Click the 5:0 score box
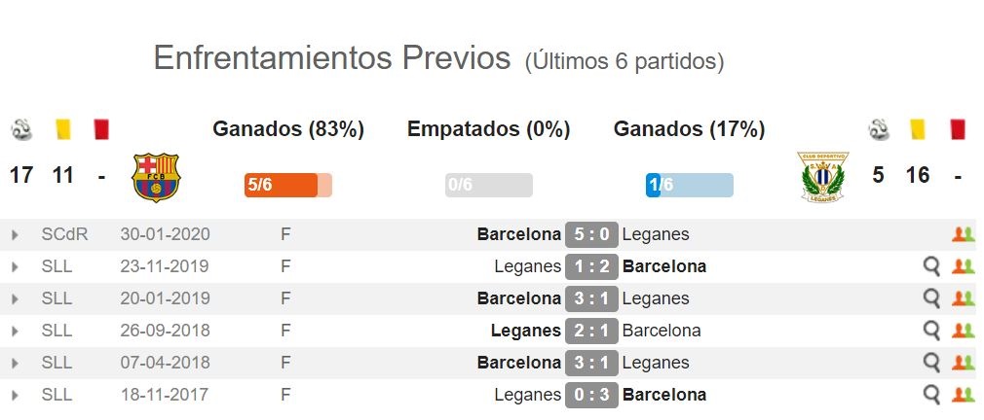Viewport: 984px width, 420px height. tap(591, 234)
